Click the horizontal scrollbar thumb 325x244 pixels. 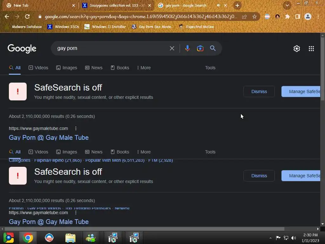(x=144, y=229)
